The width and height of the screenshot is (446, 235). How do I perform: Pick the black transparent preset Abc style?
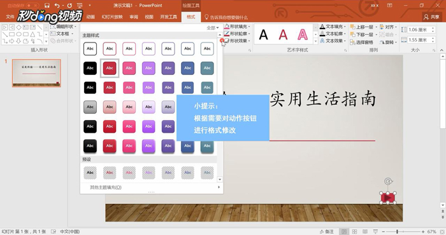(90, 172)
